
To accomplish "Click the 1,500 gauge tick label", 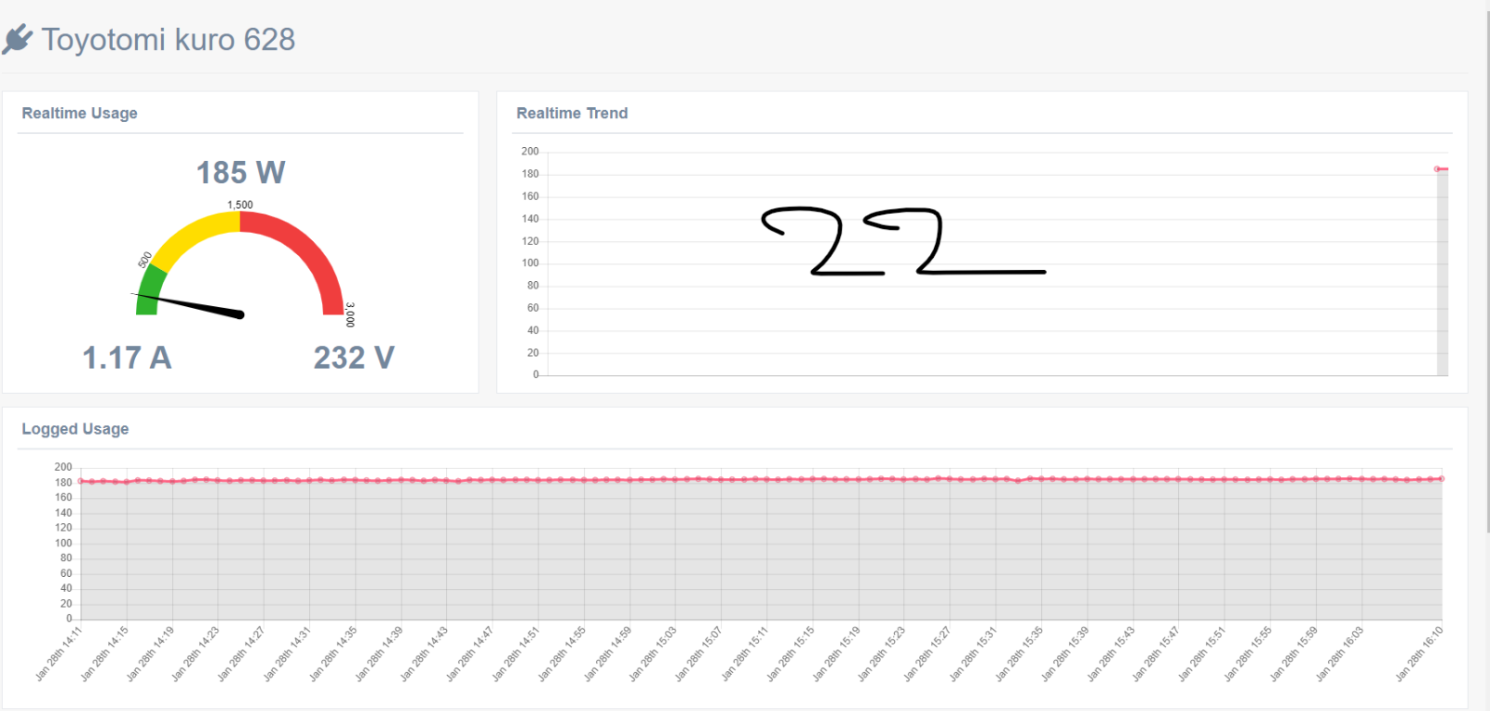I will click(240, 205).
